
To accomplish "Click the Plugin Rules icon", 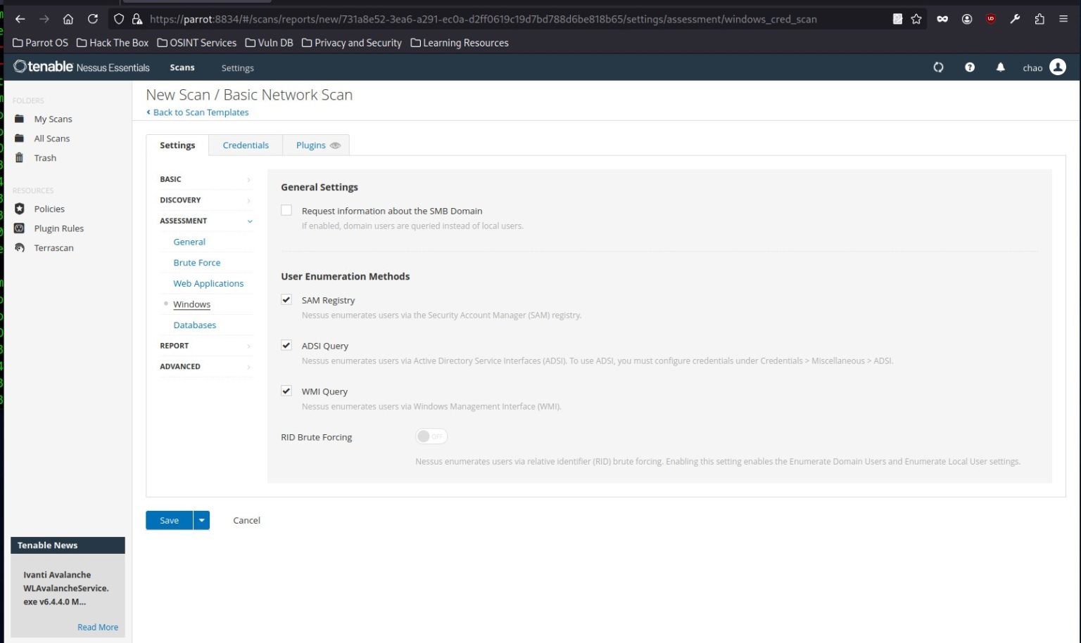I will point(20,228).
